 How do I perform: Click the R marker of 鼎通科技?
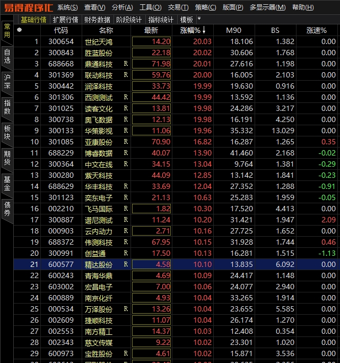click(x=126, y=64)
